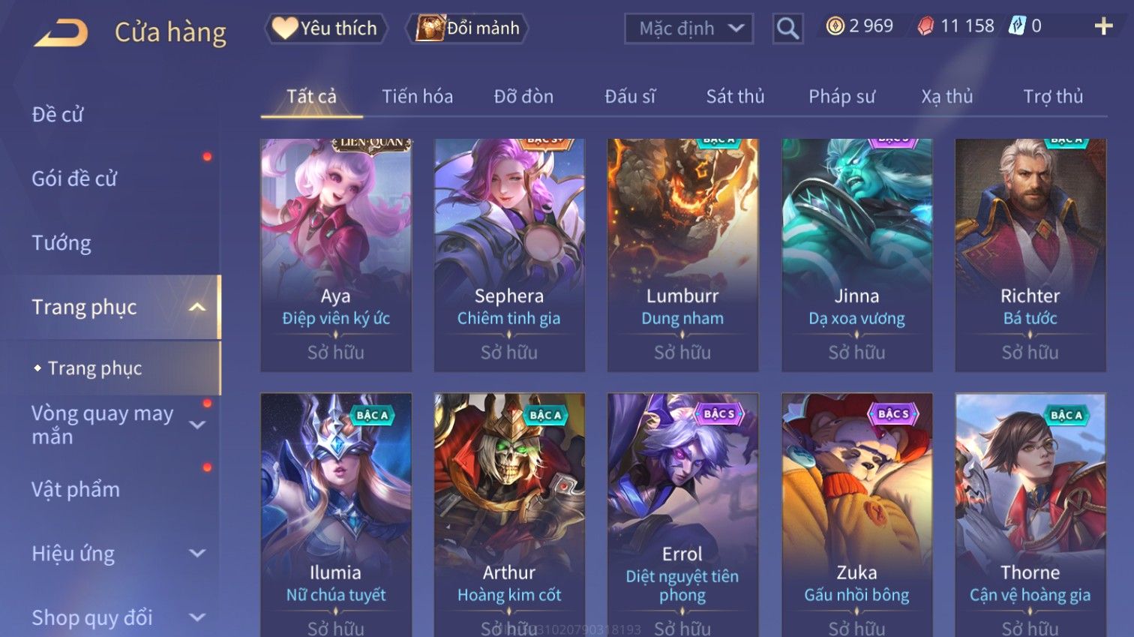This screenshot has height=637, width=1134.
Task: Select Zuka Gấu nhồi bông skin card
Action: point(856,515)
